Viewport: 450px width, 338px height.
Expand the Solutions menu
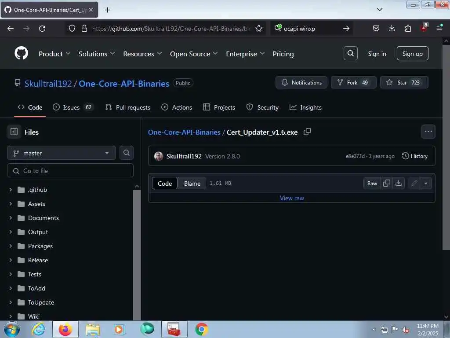[x=97, y=54]
